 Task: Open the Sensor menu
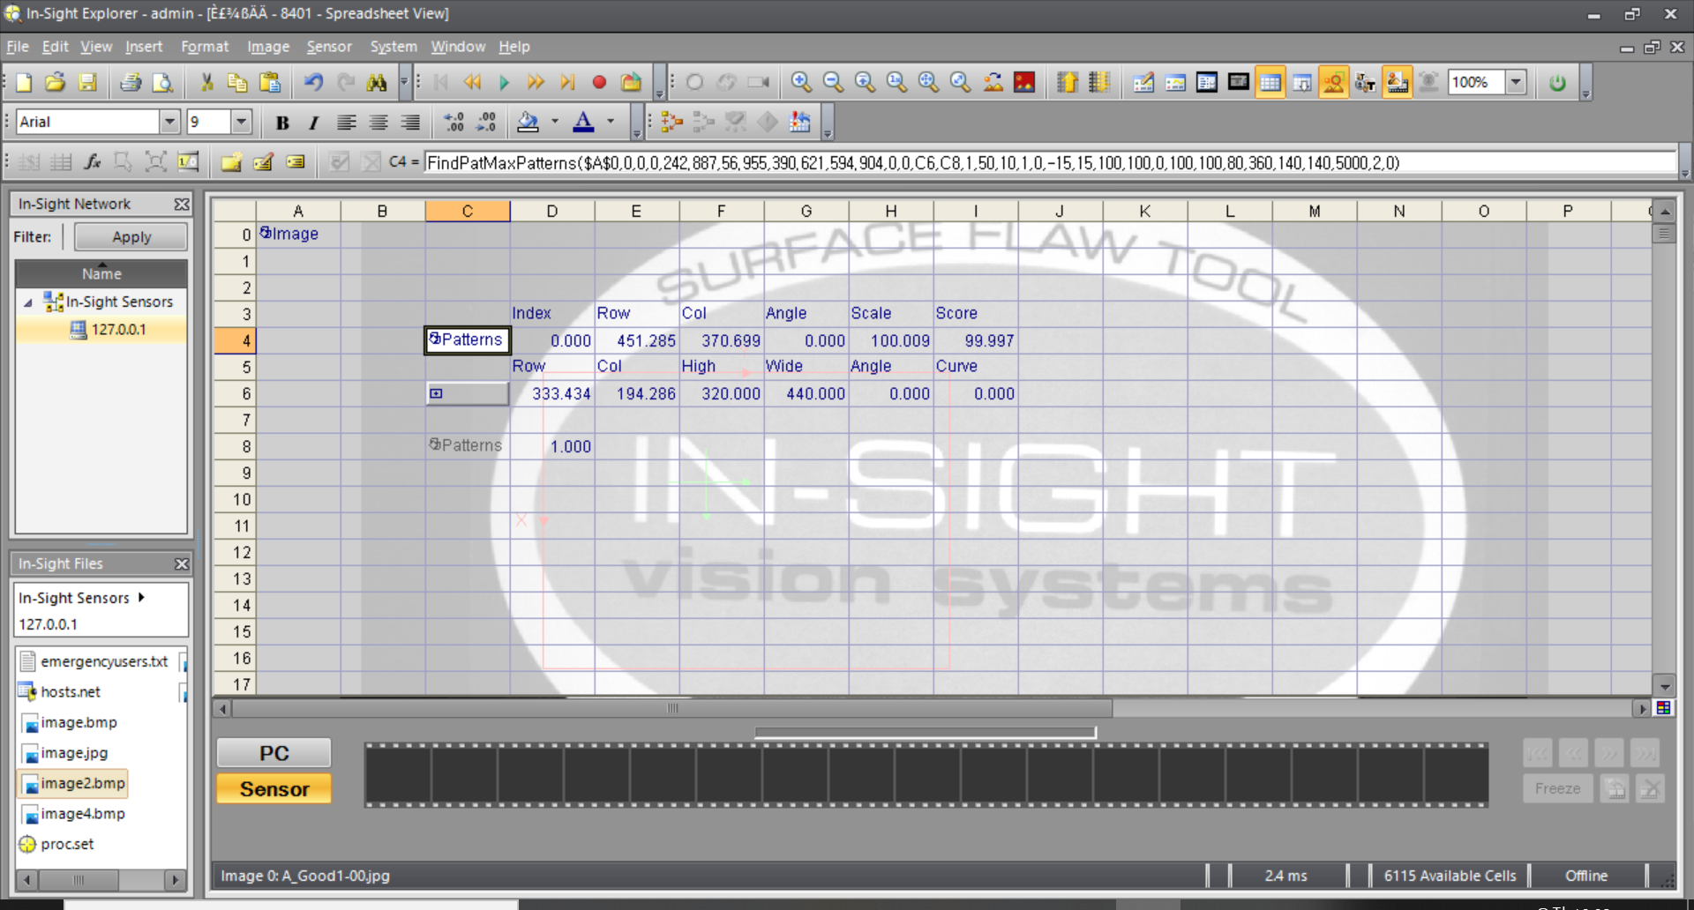(329, 47)
